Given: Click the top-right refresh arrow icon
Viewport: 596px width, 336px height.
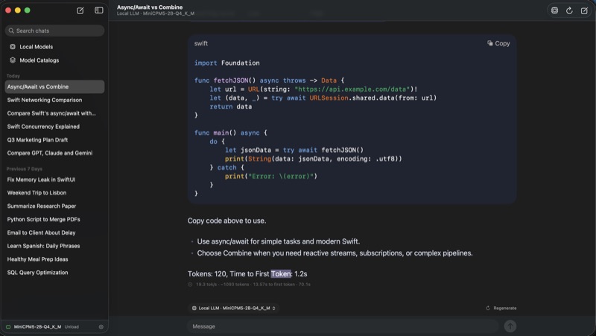Looking at the screenshot, I should tap(569, 10).
